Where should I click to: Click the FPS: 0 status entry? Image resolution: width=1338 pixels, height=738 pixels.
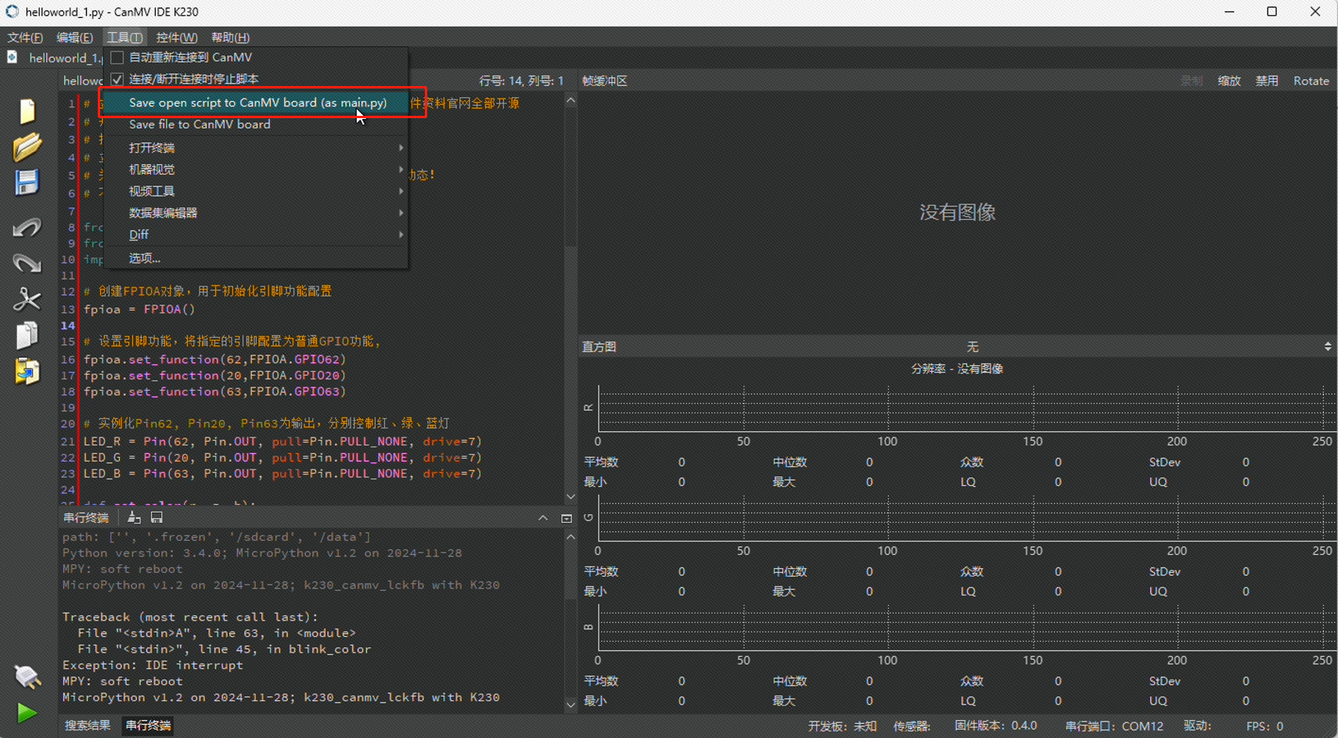pyautogui.click(x=1265, y=726)
